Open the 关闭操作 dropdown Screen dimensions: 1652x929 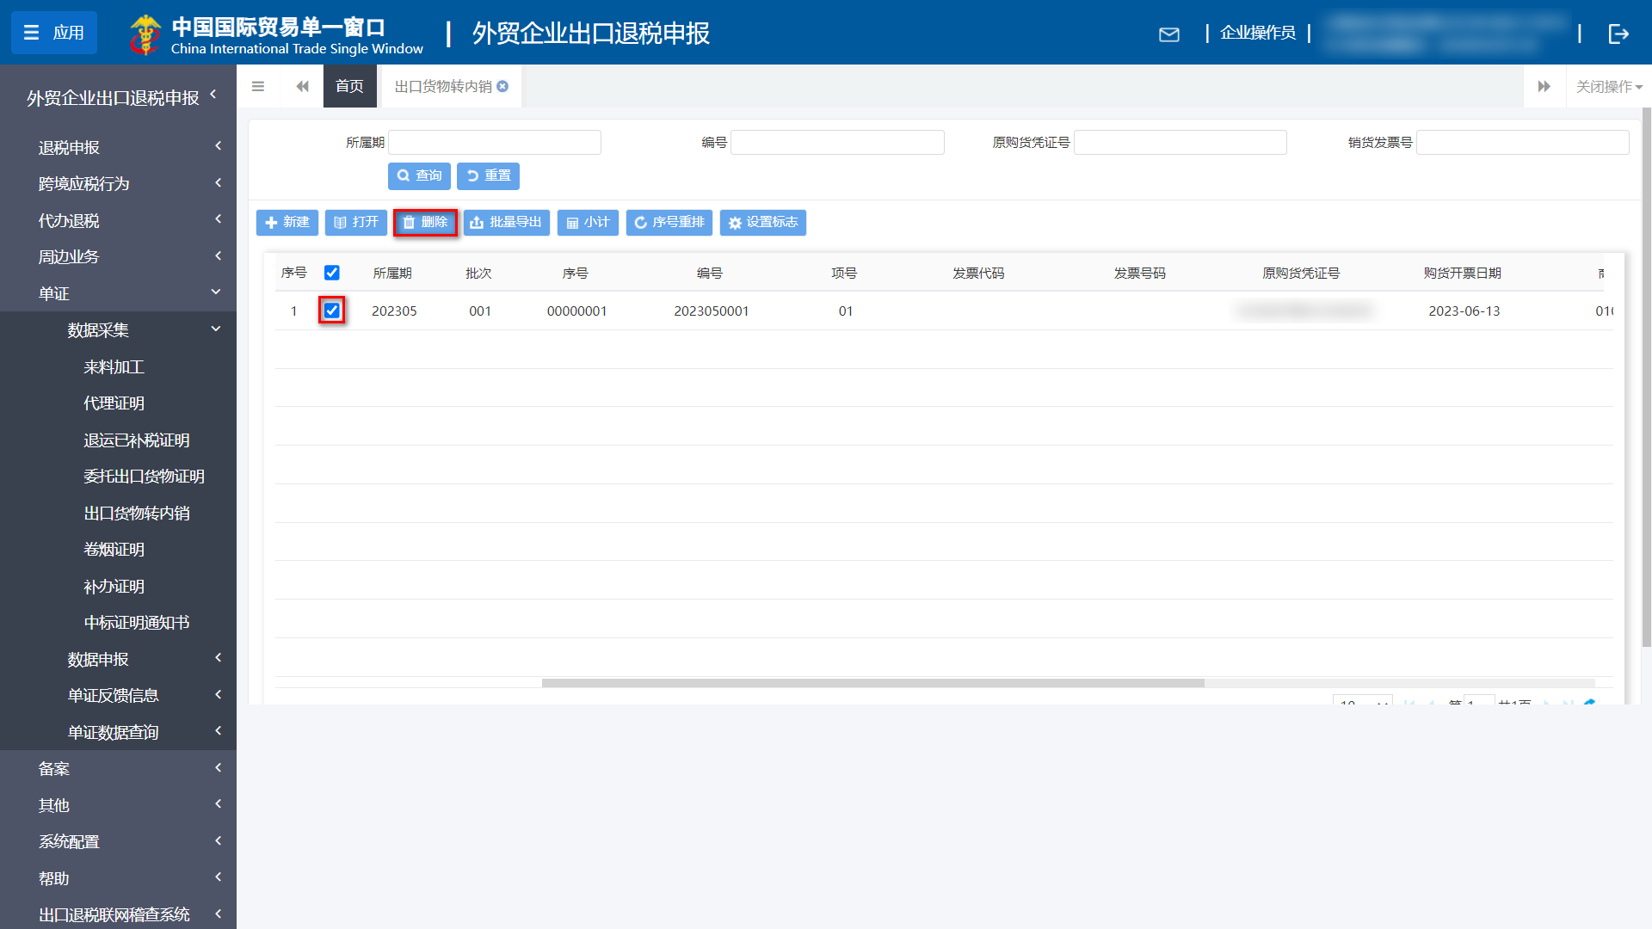click(x=1607, y=86)
